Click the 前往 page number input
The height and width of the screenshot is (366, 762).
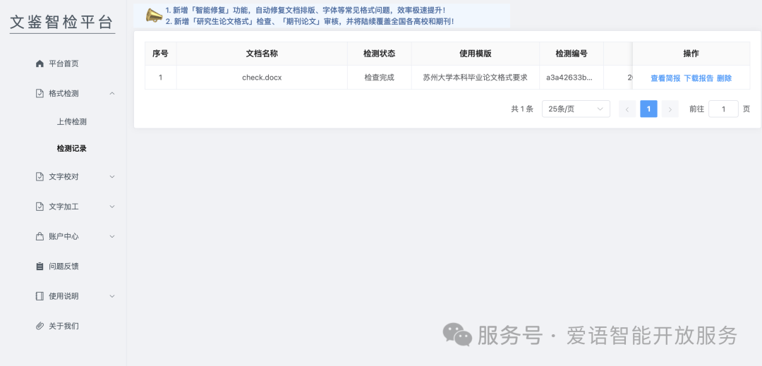pyautogui.click(x=723, y=109)
